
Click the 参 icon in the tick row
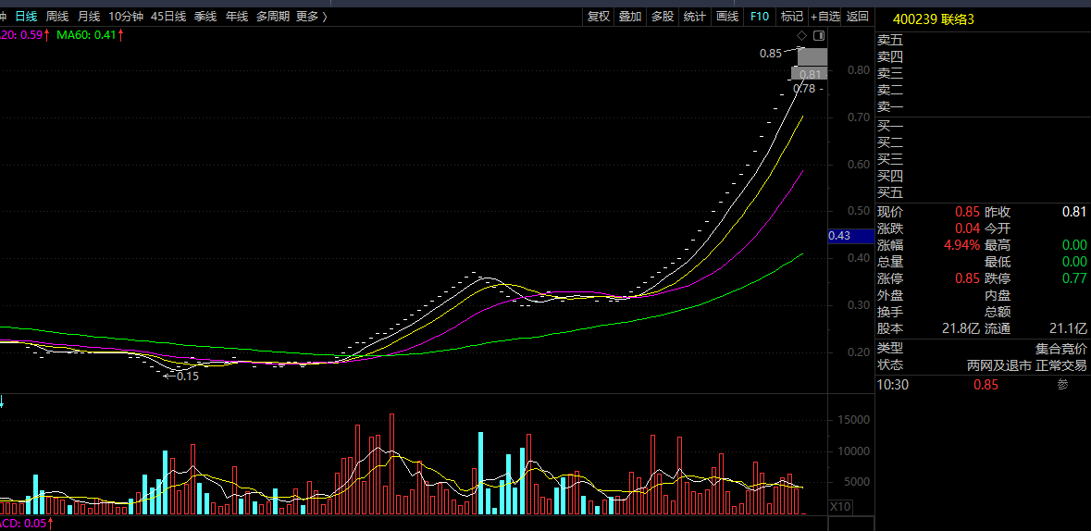(x=1062, y=385)
